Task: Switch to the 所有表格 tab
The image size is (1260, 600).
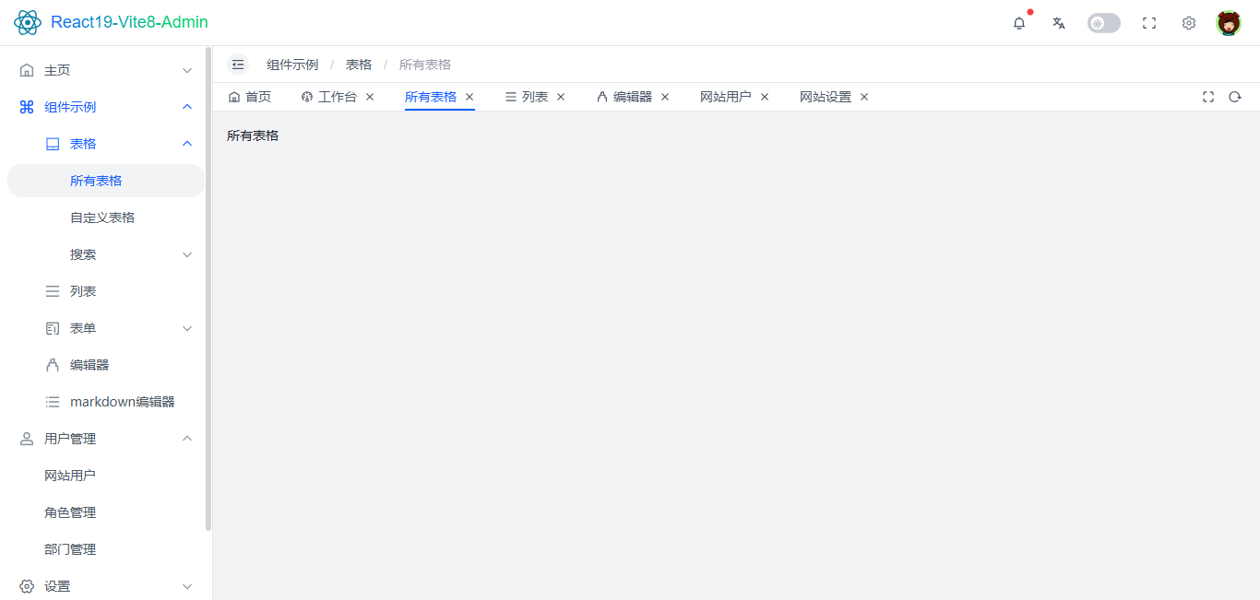Action: pyautogui.click(x=431, y=97)
